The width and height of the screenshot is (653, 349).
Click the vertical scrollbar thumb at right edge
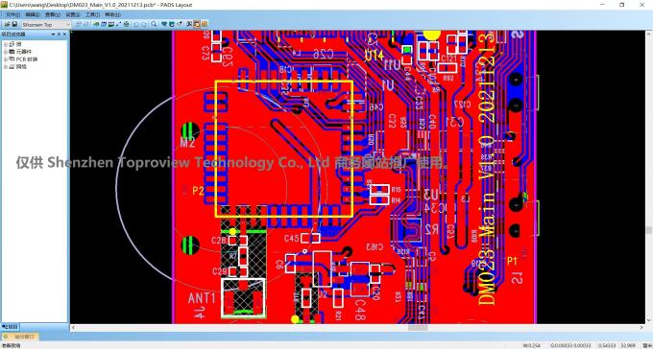(649, 229)
